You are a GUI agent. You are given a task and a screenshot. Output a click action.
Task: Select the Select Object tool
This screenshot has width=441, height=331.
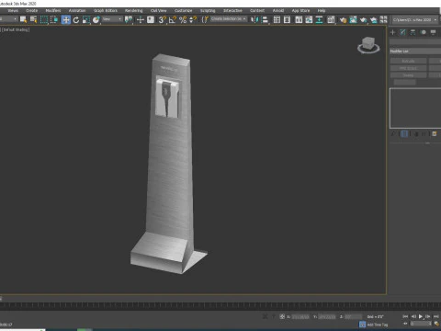coord(23,20)
